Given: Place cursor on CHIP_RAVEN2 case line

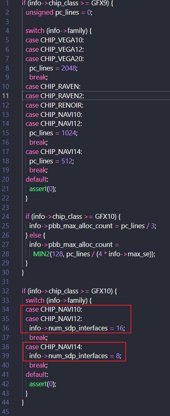Looking at the screenshot, I should [96, 96].
